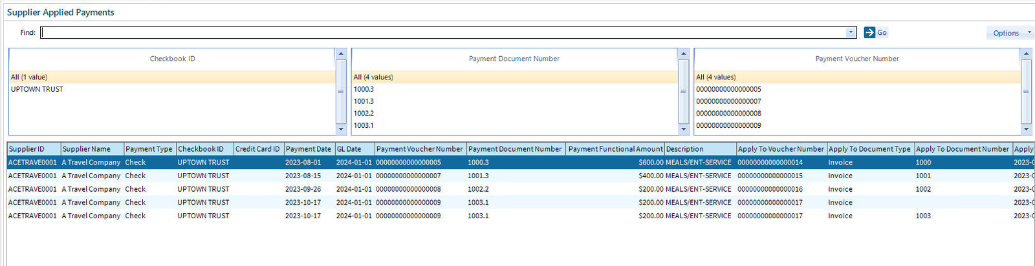Click the Supplier Applied Payments title
The width and height of the screenshot is (1035, 266).
[61, 12]
